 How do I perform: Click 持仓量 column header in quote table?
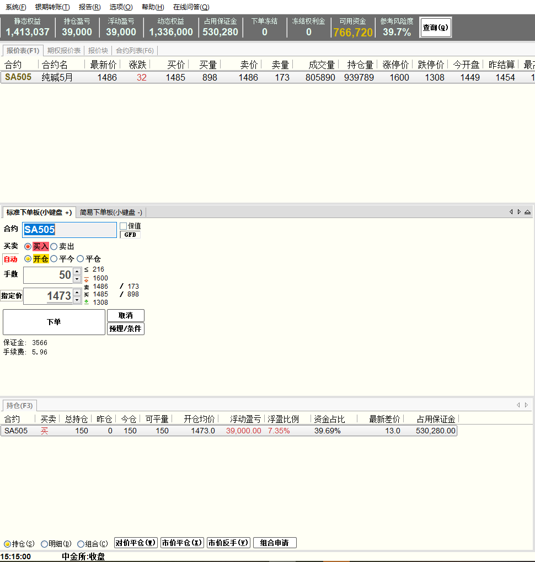coord(360,65)
